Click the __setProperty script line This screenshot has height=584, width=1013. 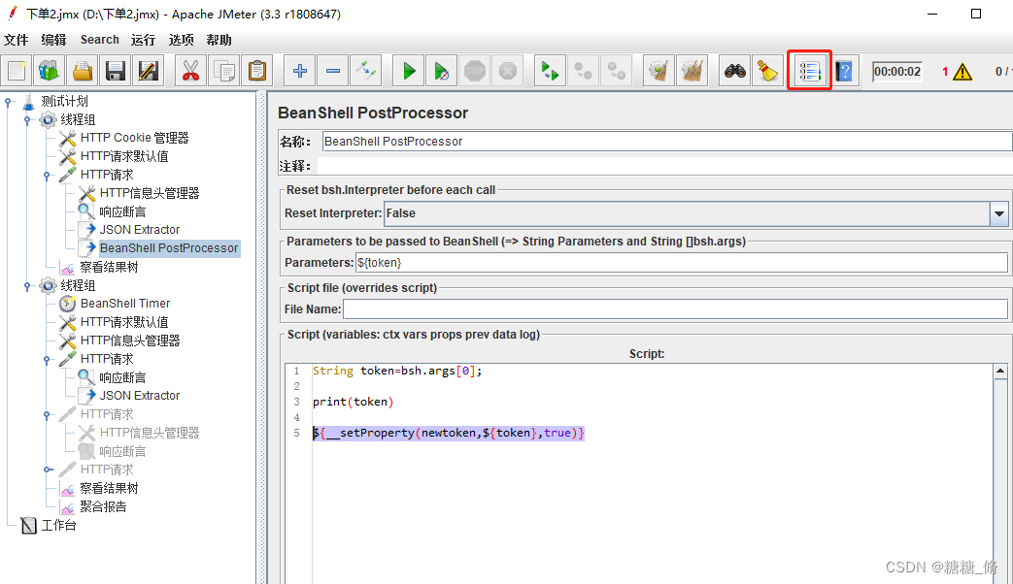449,433
